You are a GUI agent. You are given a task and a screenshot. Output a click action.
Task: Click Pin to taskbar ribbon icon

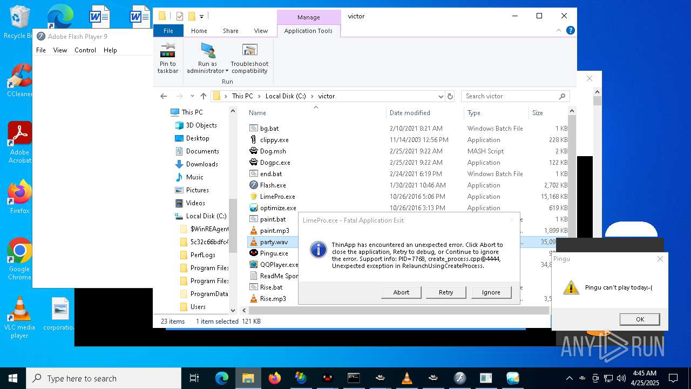coord(167,58)
